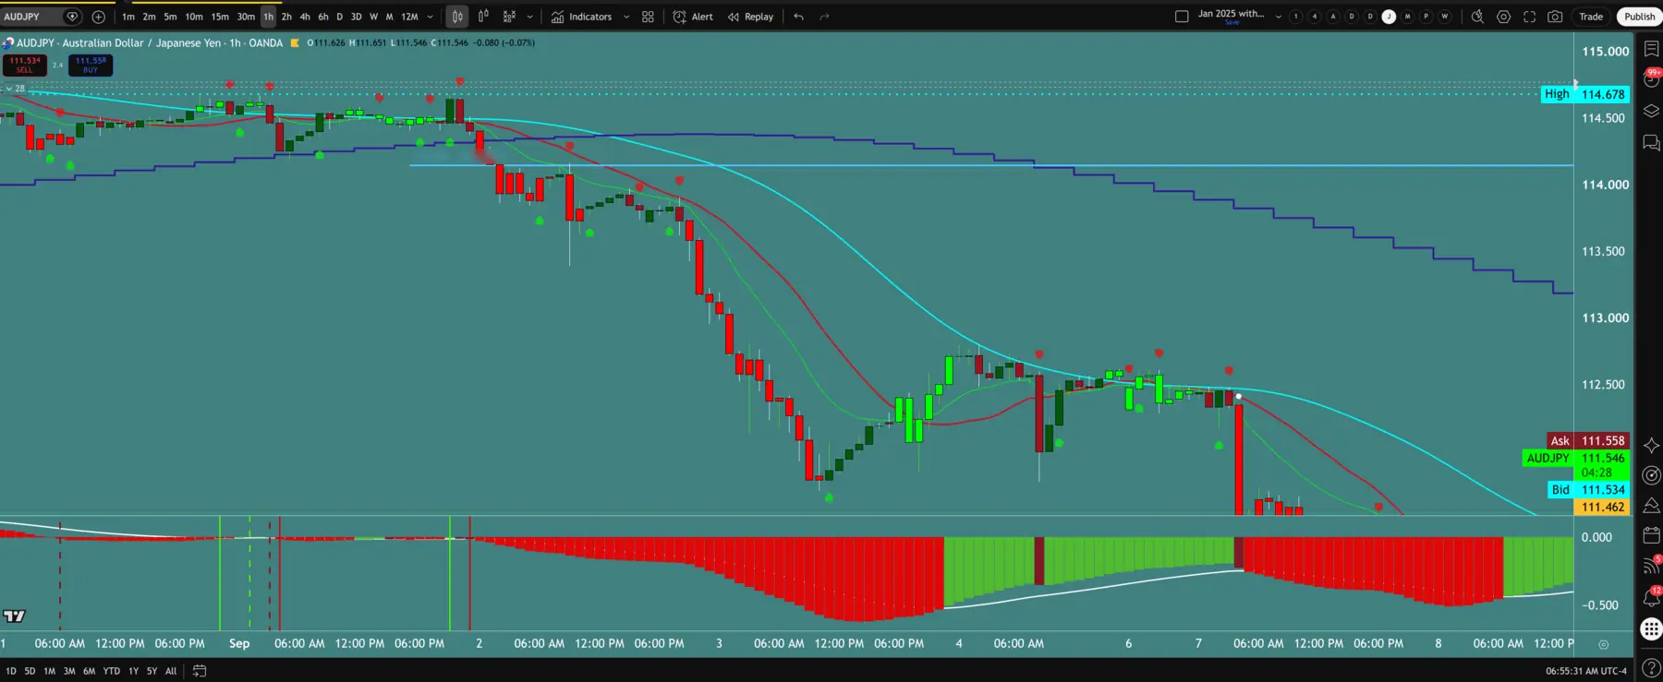Switch to the layout labeled J

[x=1389, y=17]
